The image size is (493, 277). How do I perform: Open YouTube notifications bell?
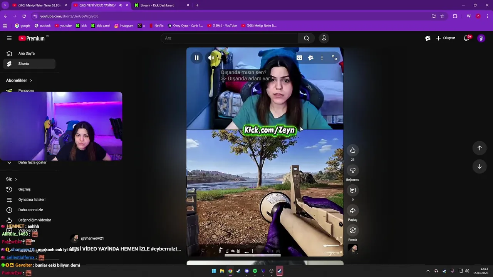tap(467, 38)
